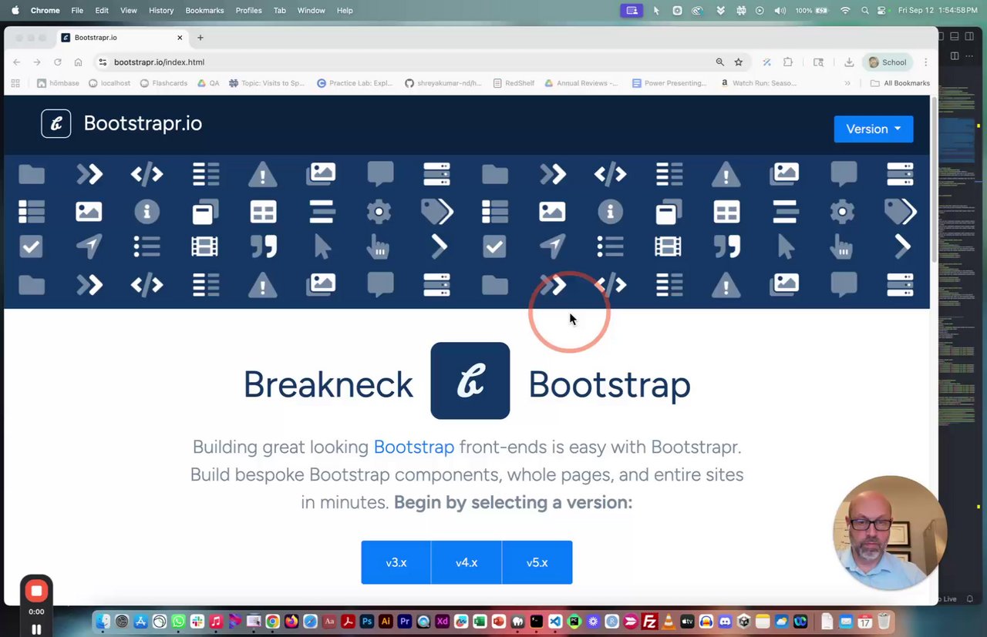Open the Window menu
Screen dimensions: 987x637
tap(311, 10)
